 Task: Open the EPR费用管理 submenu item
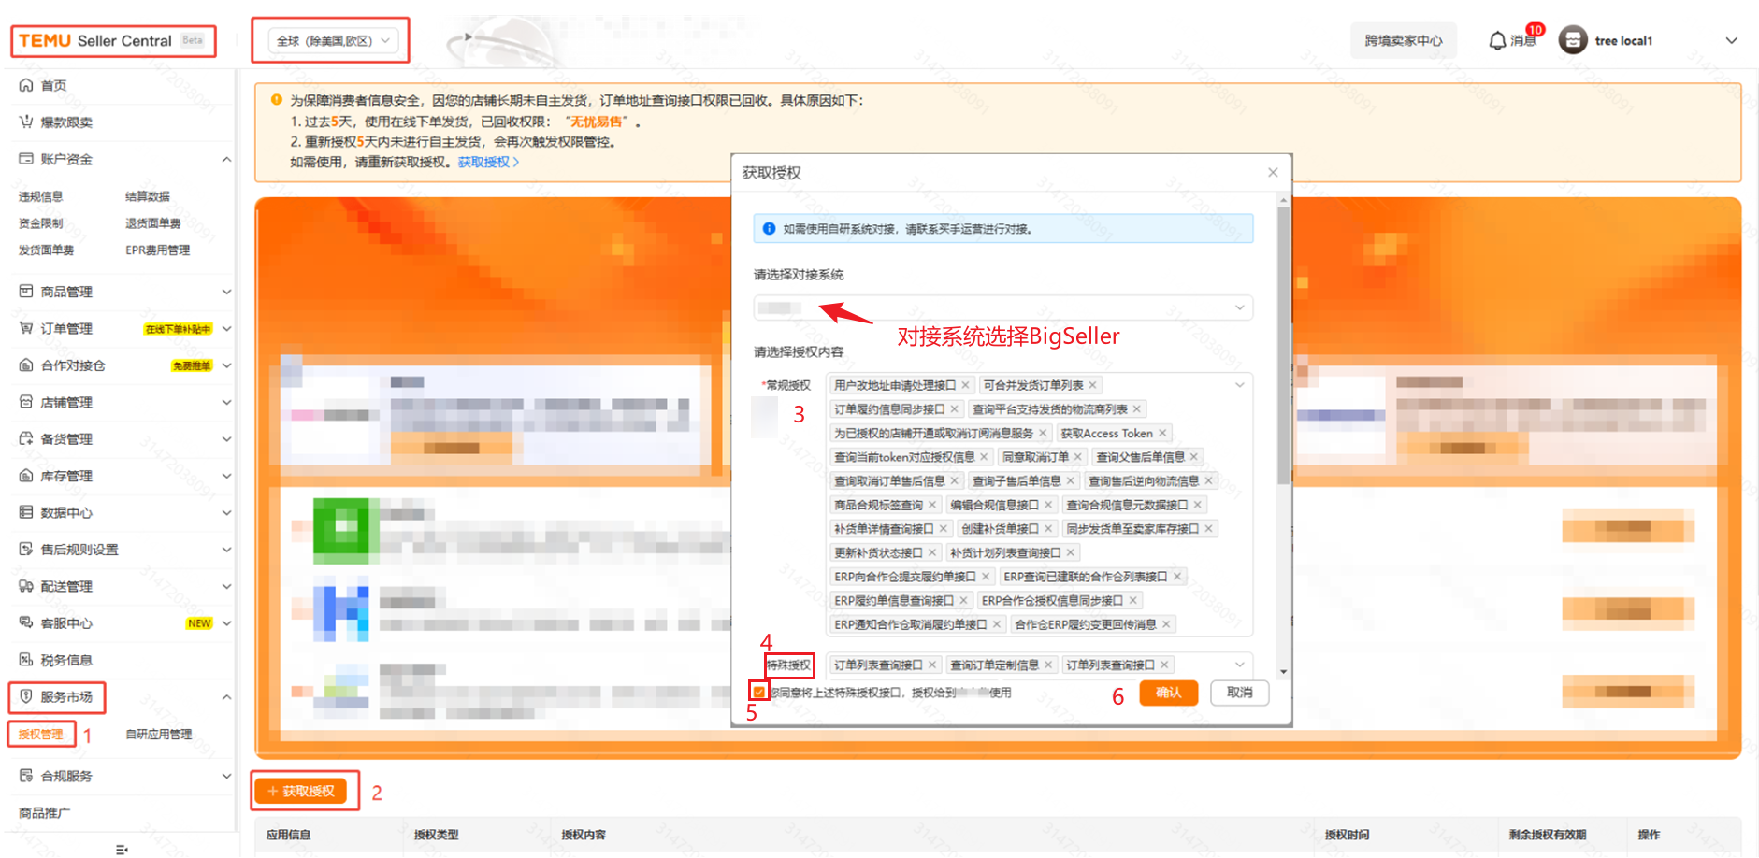[158, 250]
